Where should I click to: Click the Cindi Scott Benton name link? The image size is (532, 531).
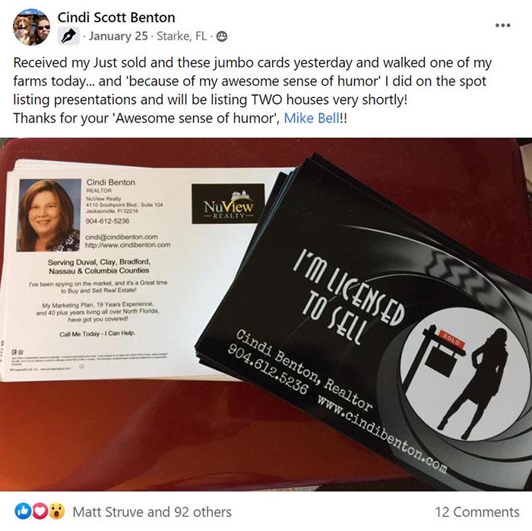116,17
